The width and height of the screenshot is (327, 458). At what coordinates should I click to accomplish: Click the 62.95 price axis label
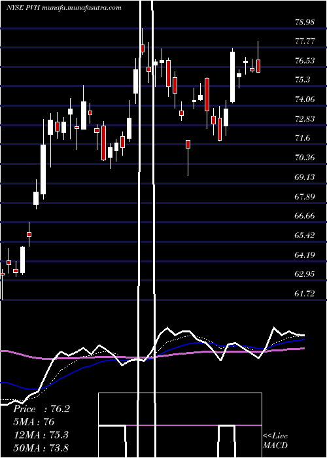click(x=305, y=274)
